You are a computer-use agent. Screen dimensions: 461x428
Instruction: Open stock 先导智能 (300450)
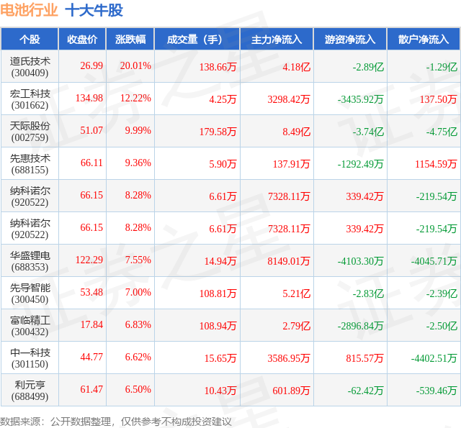click(30, 293)
